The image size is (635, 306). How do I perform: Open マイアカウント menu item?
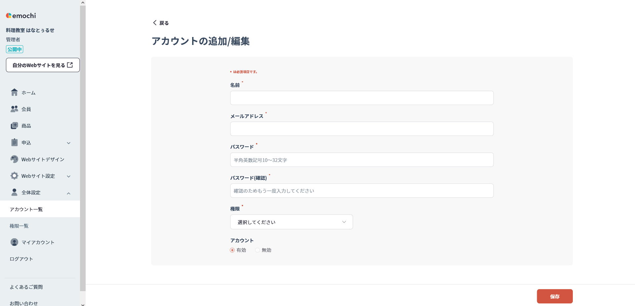[40, 242]
